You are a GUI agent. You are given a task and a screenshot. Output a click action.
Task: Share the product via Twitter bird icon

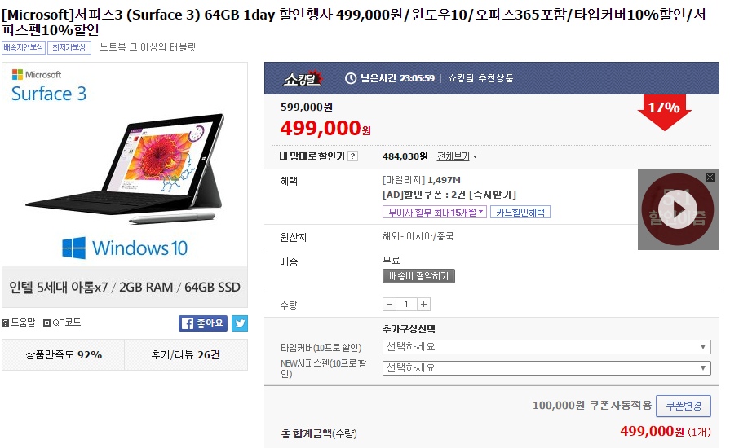click(x=240, y=323)
